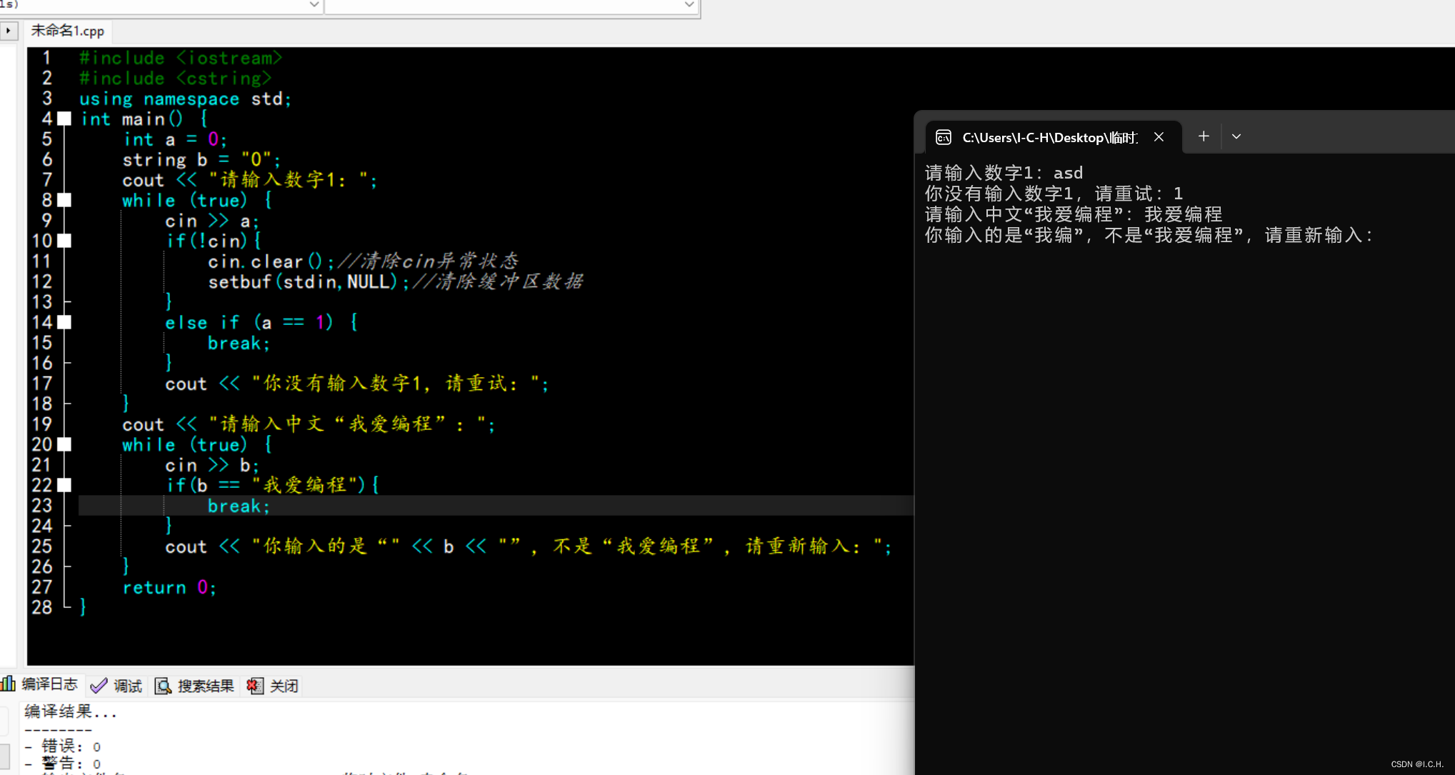Click the command-prompt icon on the terminal tab

944,136
